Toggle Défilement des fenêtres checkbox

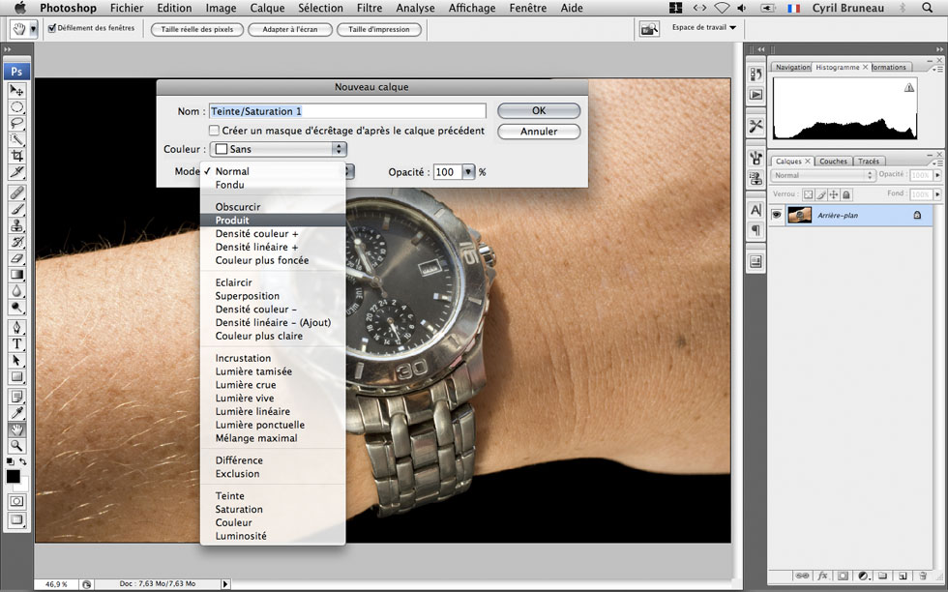52,28
